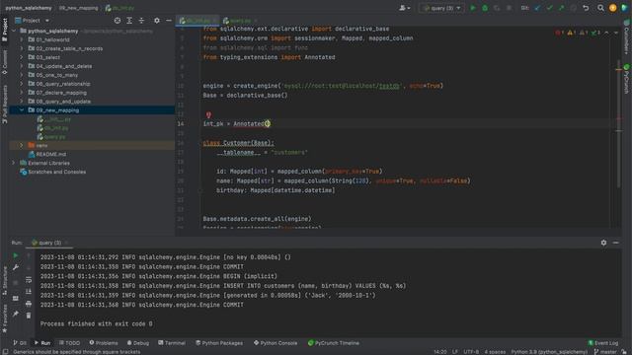This screenshot has width=632, height=355.
Task: Toggle the Commit side tool button
Action: coord(4,61)
